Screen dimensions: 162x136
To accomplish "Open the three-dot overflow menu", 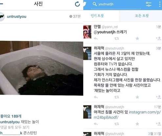I will 160,4.
